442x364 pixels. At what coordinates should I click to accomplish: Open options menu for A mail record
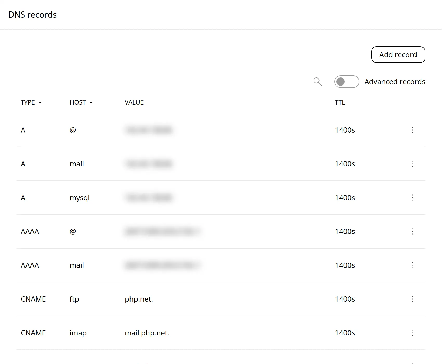pos(413,164)
